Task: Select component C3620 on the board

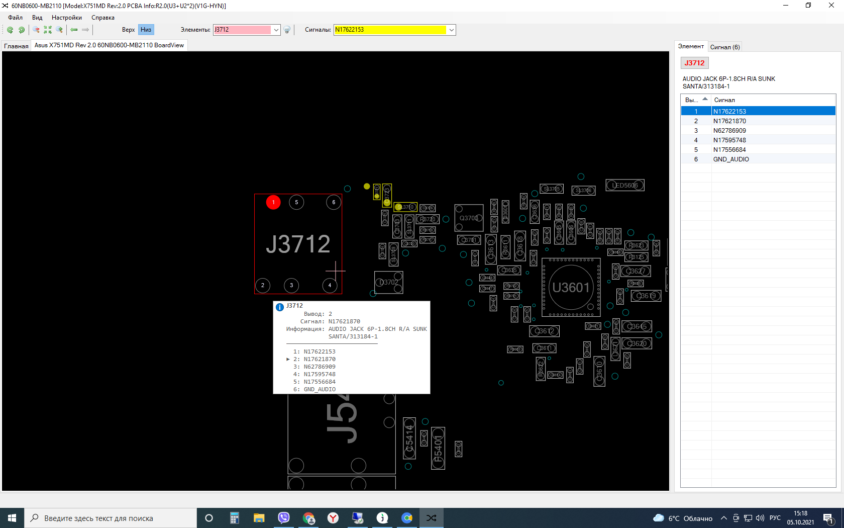Action: (x=637, y=343)
